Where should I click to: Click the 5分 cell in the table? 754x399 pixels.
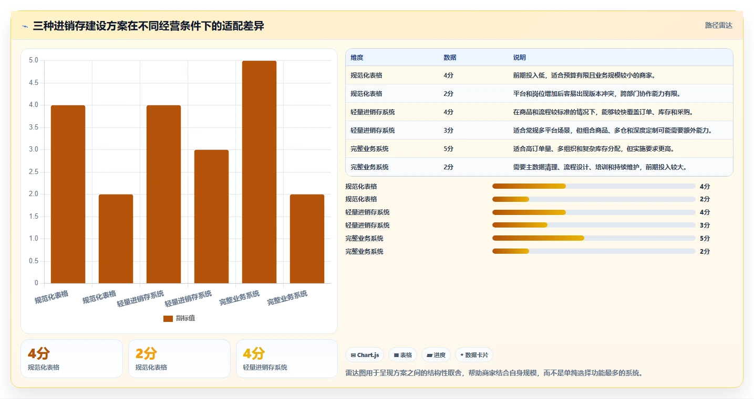(473, 149)
